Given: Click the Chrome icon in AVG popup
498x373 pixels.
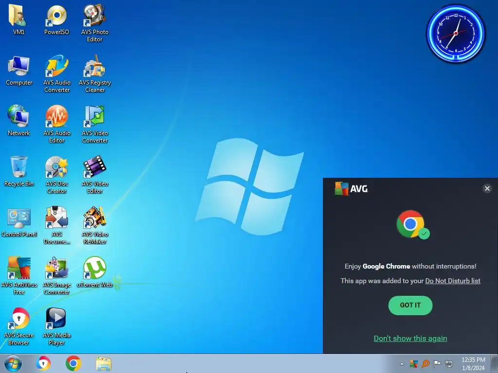Looking at the screenshot, I should (x=412, y=224).
